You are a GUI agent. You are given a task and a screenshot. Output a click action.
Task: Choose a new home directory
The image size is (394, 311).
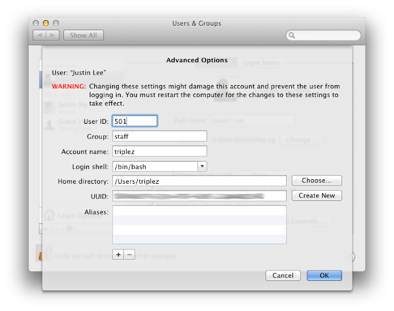(x=316, y=180)
